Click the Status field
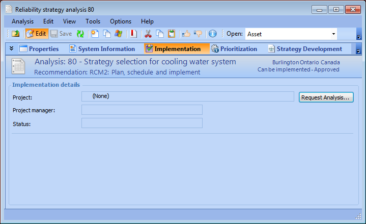Screen dimensions: 366x224 pos(142,123)
